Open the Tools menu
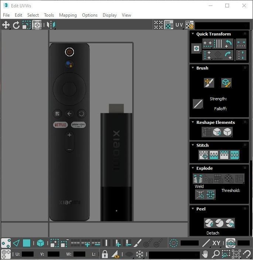 tap(49, 15)
